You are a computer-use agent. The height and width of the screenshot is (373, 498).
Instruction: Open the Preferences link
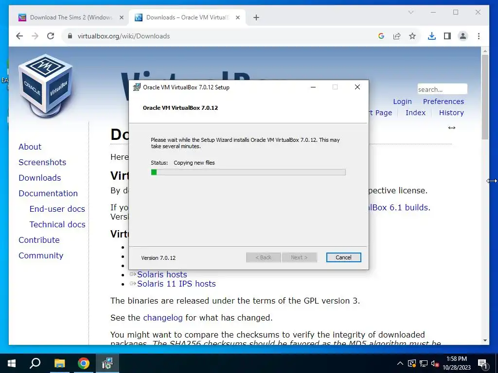point(444,102)
